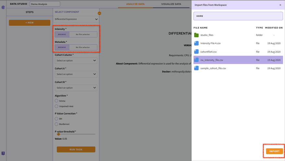Click the + NEW step button

pyautogui.click(x=30, y=23)
